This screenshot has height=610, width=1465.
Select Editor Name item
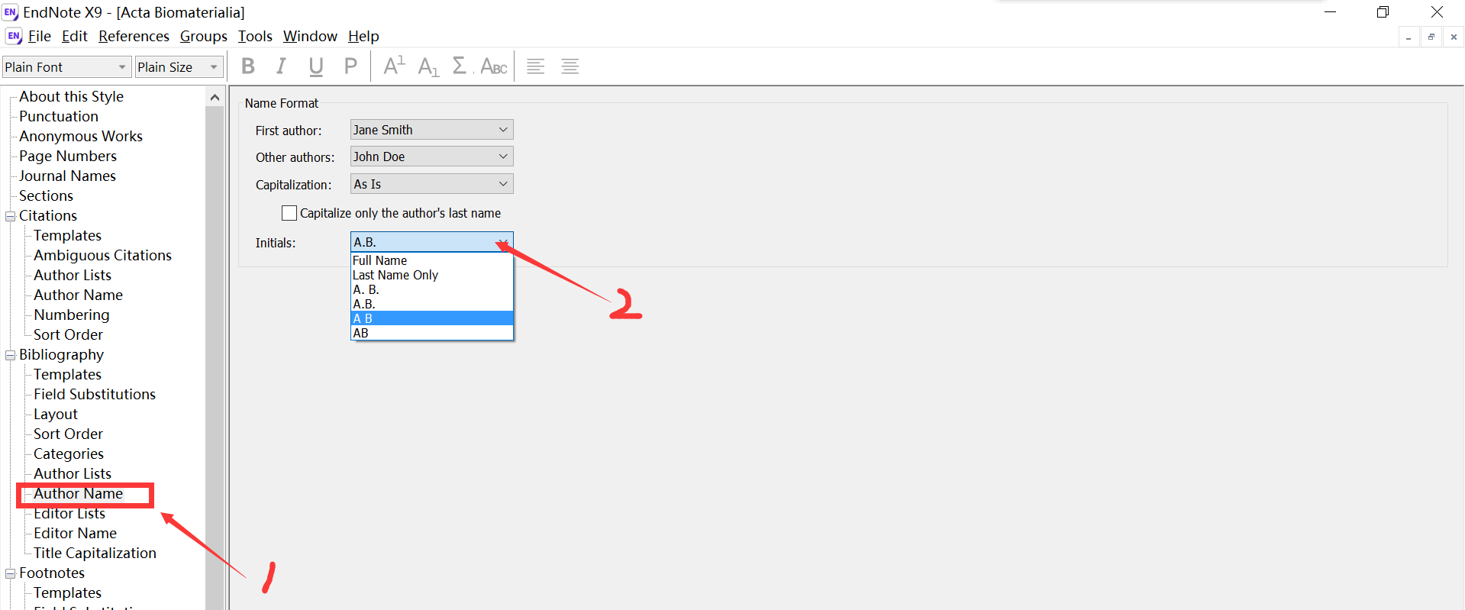pyautogui.click(x=75, y=533)
